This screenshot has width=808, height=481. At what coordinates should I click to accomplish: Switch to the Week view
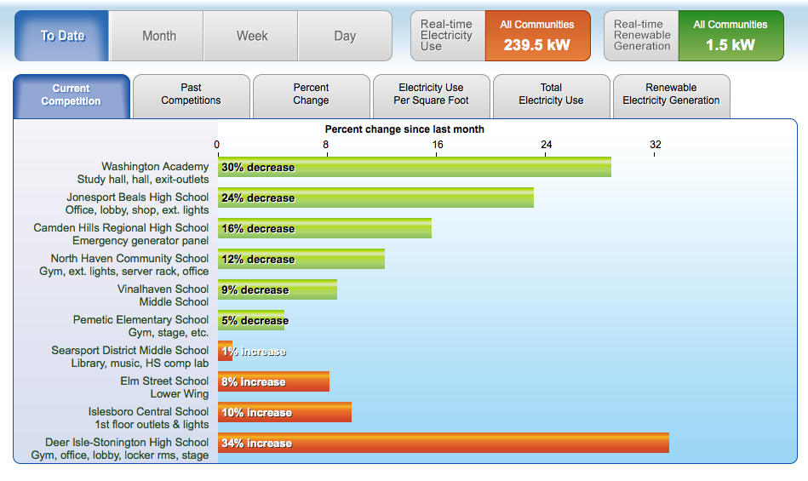[x=252, y=36]
